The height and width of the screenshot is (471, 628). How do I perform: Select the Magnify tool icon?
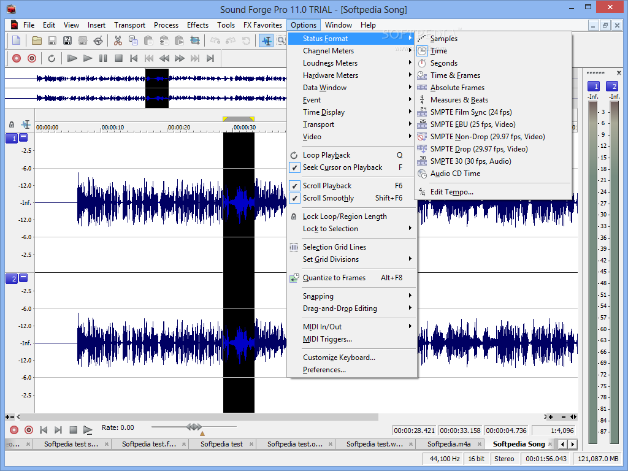pos(281,40)
